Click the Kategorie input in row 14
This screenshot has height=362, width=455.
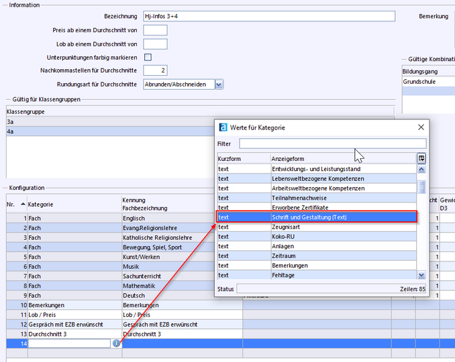point(69,343)
